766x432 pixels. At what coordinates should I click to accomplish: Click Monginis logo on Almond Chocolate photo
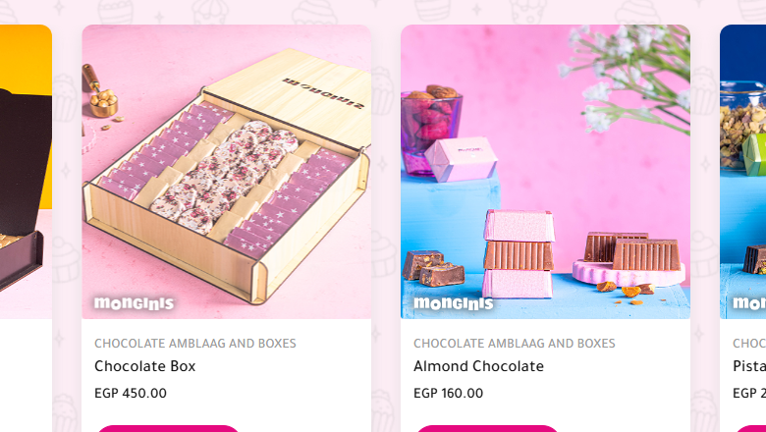point(454,303)
